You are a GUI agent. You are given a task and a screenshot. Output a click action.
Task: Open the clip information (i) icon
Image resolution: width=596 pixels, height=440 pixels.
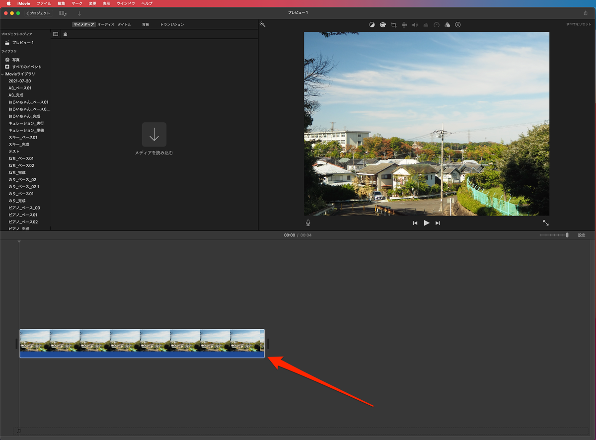point(458,24)
